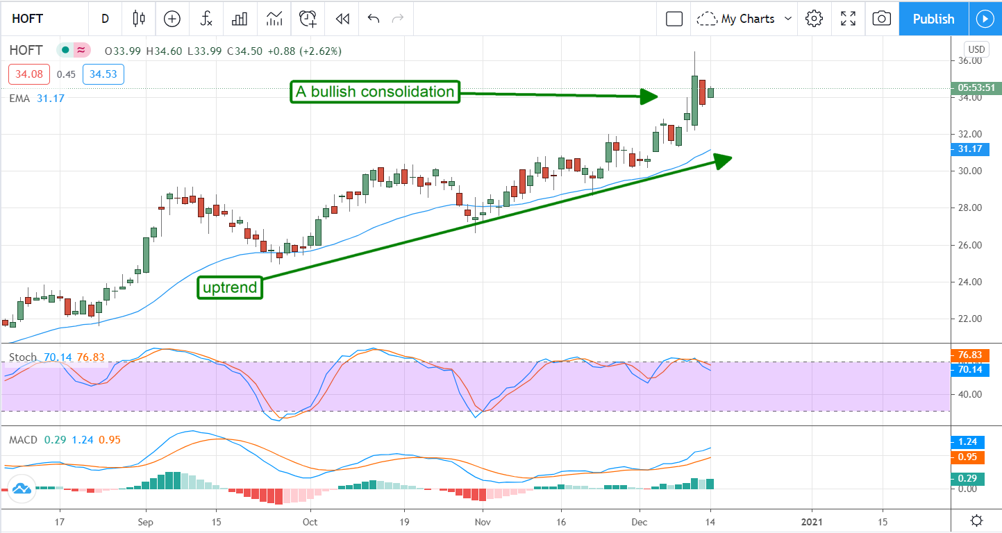Open the D interval selector

click(x=105, y=19)
